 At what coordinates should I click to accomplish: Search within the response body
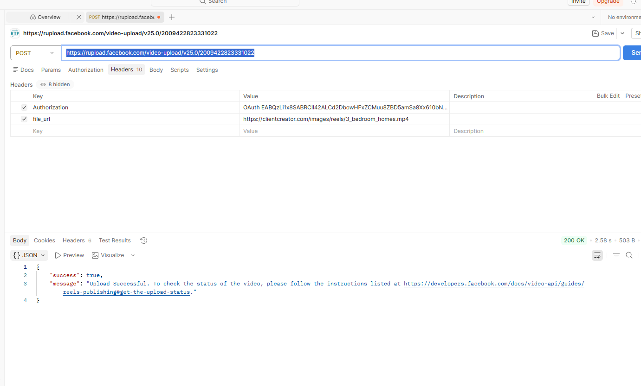click(629, 255)
